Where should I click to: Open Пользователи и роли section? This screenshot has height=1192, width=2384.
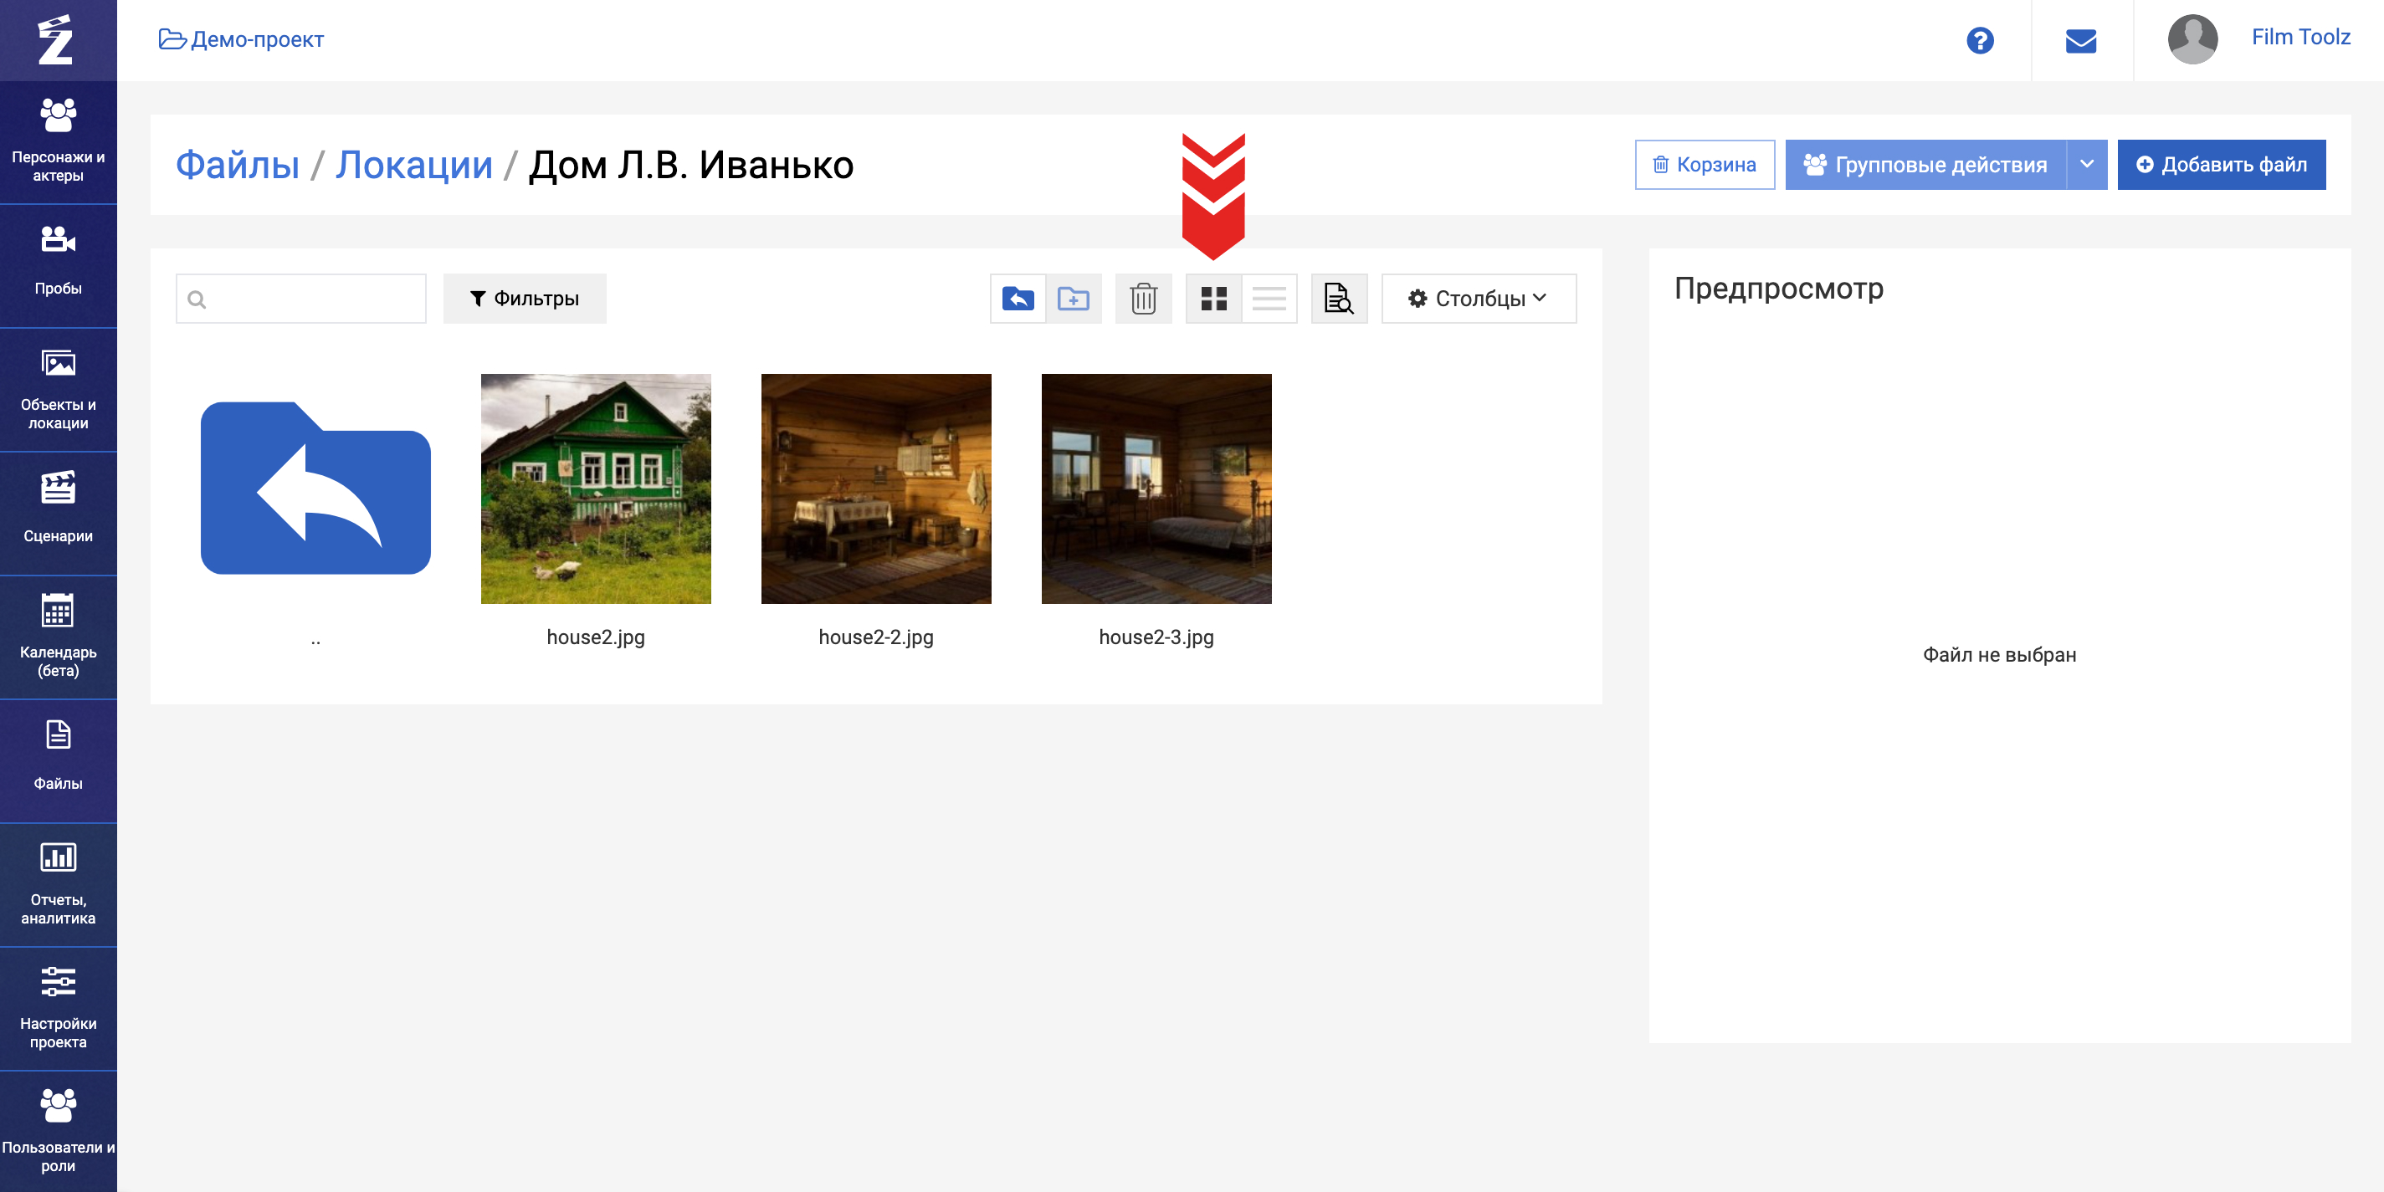(x=59, y=1133)
